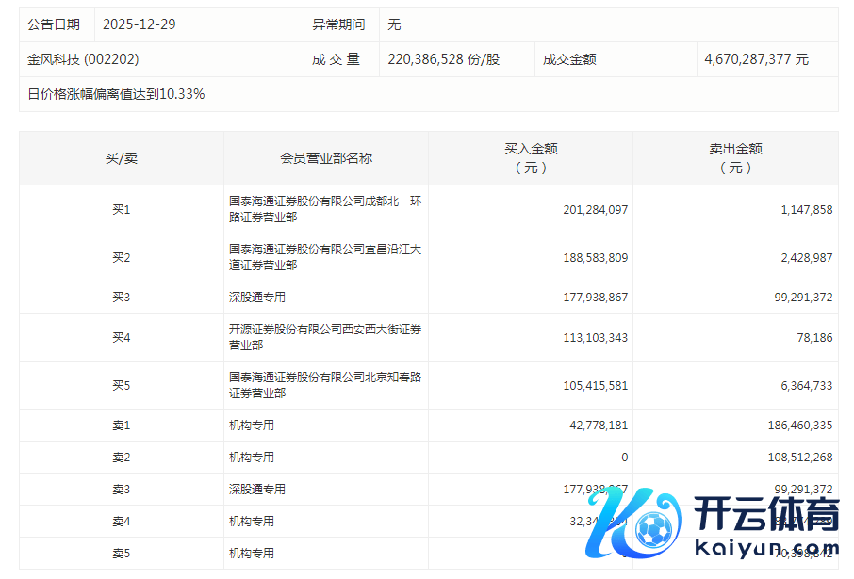Click the 买/卖 column header
The height and width of the screenshot is (579, 854).
(x=121, y=158)
